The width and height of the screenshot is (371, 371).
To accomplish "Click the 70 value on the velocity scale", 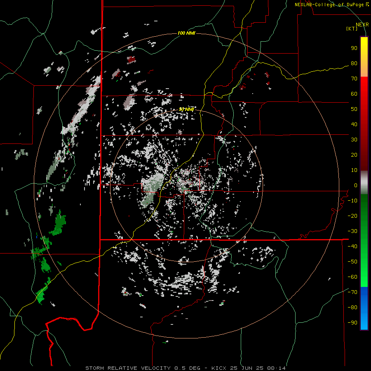I will 354,79.
